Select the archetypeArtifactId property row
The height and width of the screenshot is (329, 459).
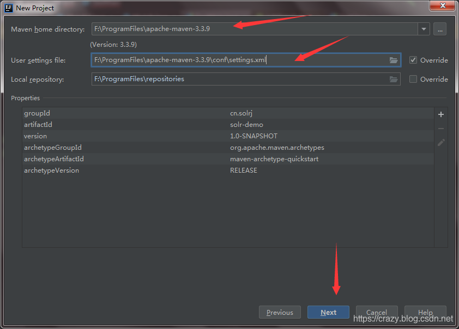pyautogui.click(x=164, y=159)
